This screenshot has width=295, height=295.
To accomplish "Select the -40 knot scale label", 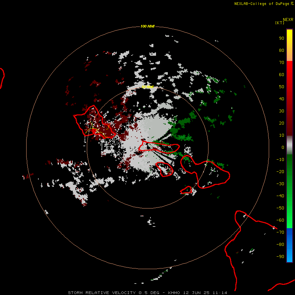I will click(x=280, y=196).
